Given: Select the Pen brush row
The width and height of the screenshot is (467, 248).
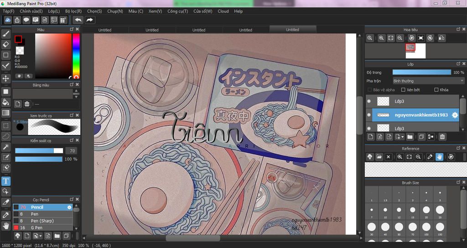Looking at the screenshot, I should tap(42, 214).
